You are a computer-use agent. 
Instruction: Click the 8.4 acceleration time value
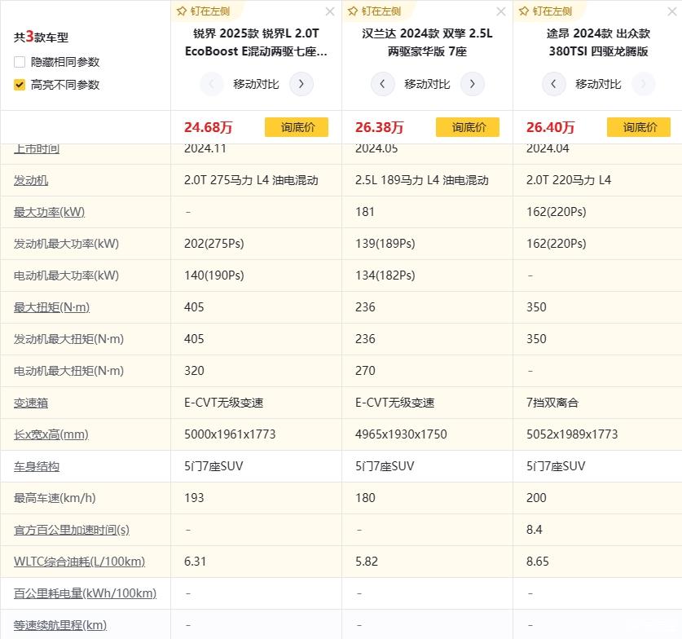click(x=535, y=530)
